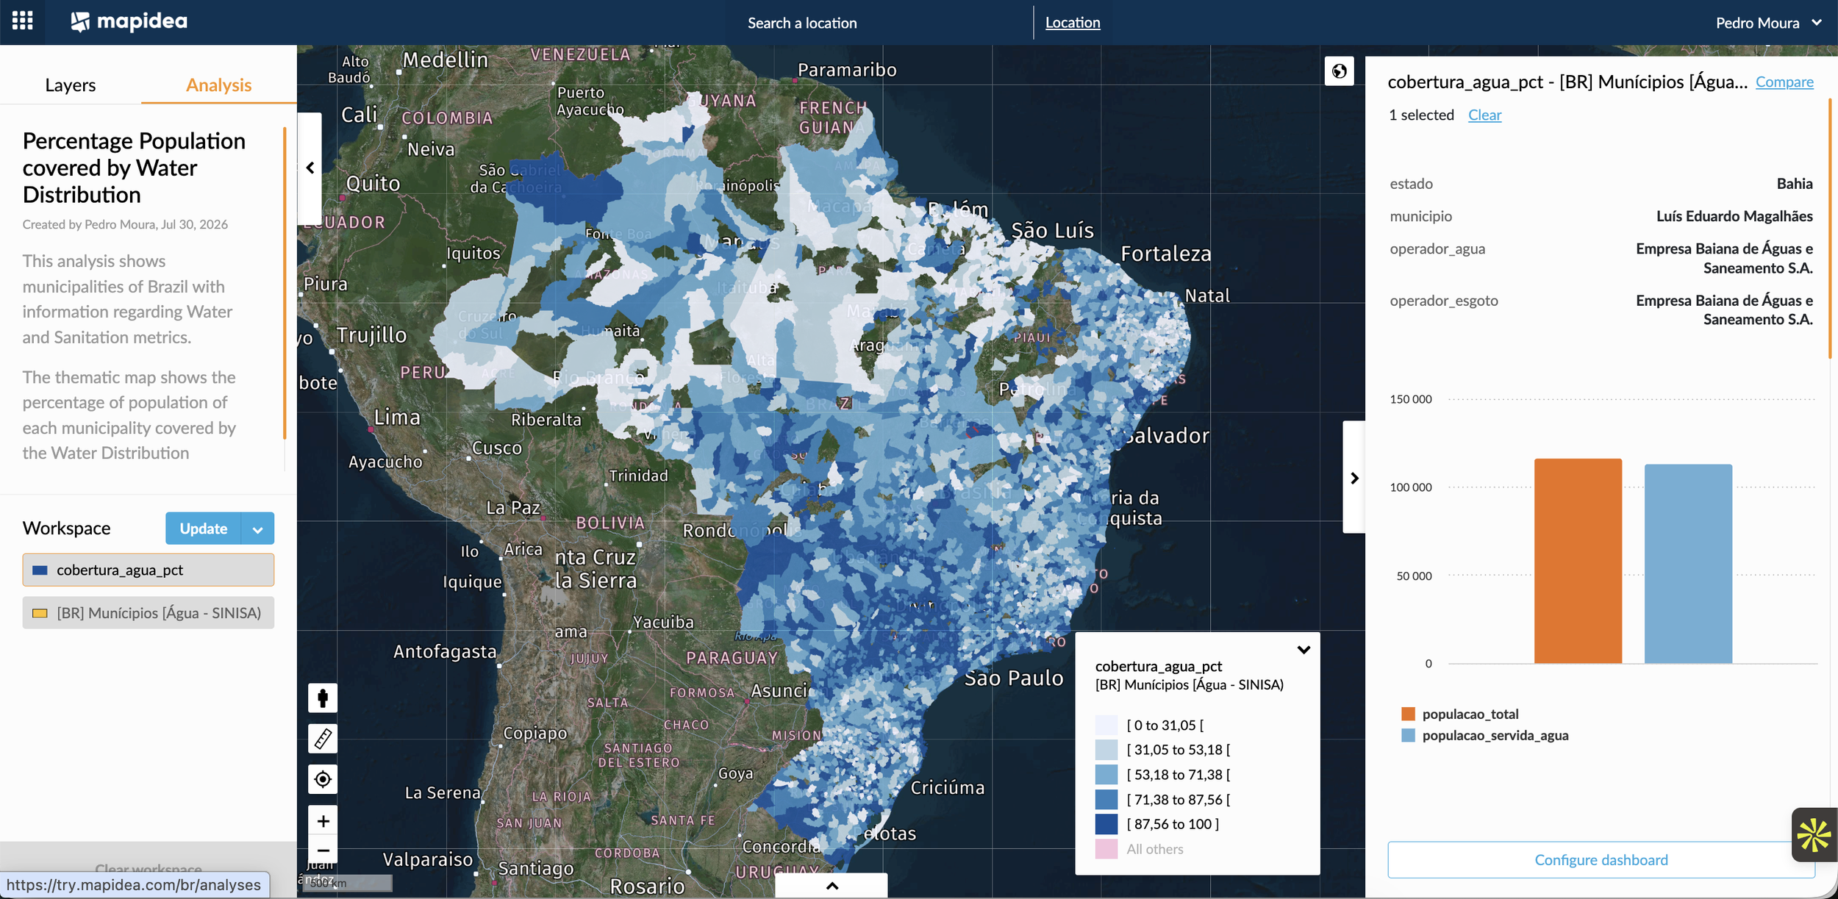Click the 500 km map scale bar
The width and height of the screenshot is (1838, 899).
click(x=347, y=883)
